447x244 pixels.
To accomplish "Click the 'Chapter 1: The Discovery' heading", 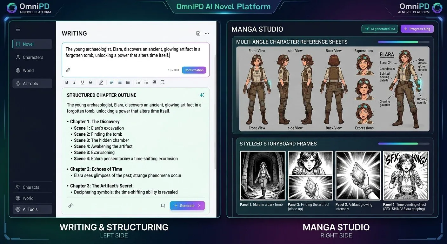I will pyautogui.click(x=95, y=122).
